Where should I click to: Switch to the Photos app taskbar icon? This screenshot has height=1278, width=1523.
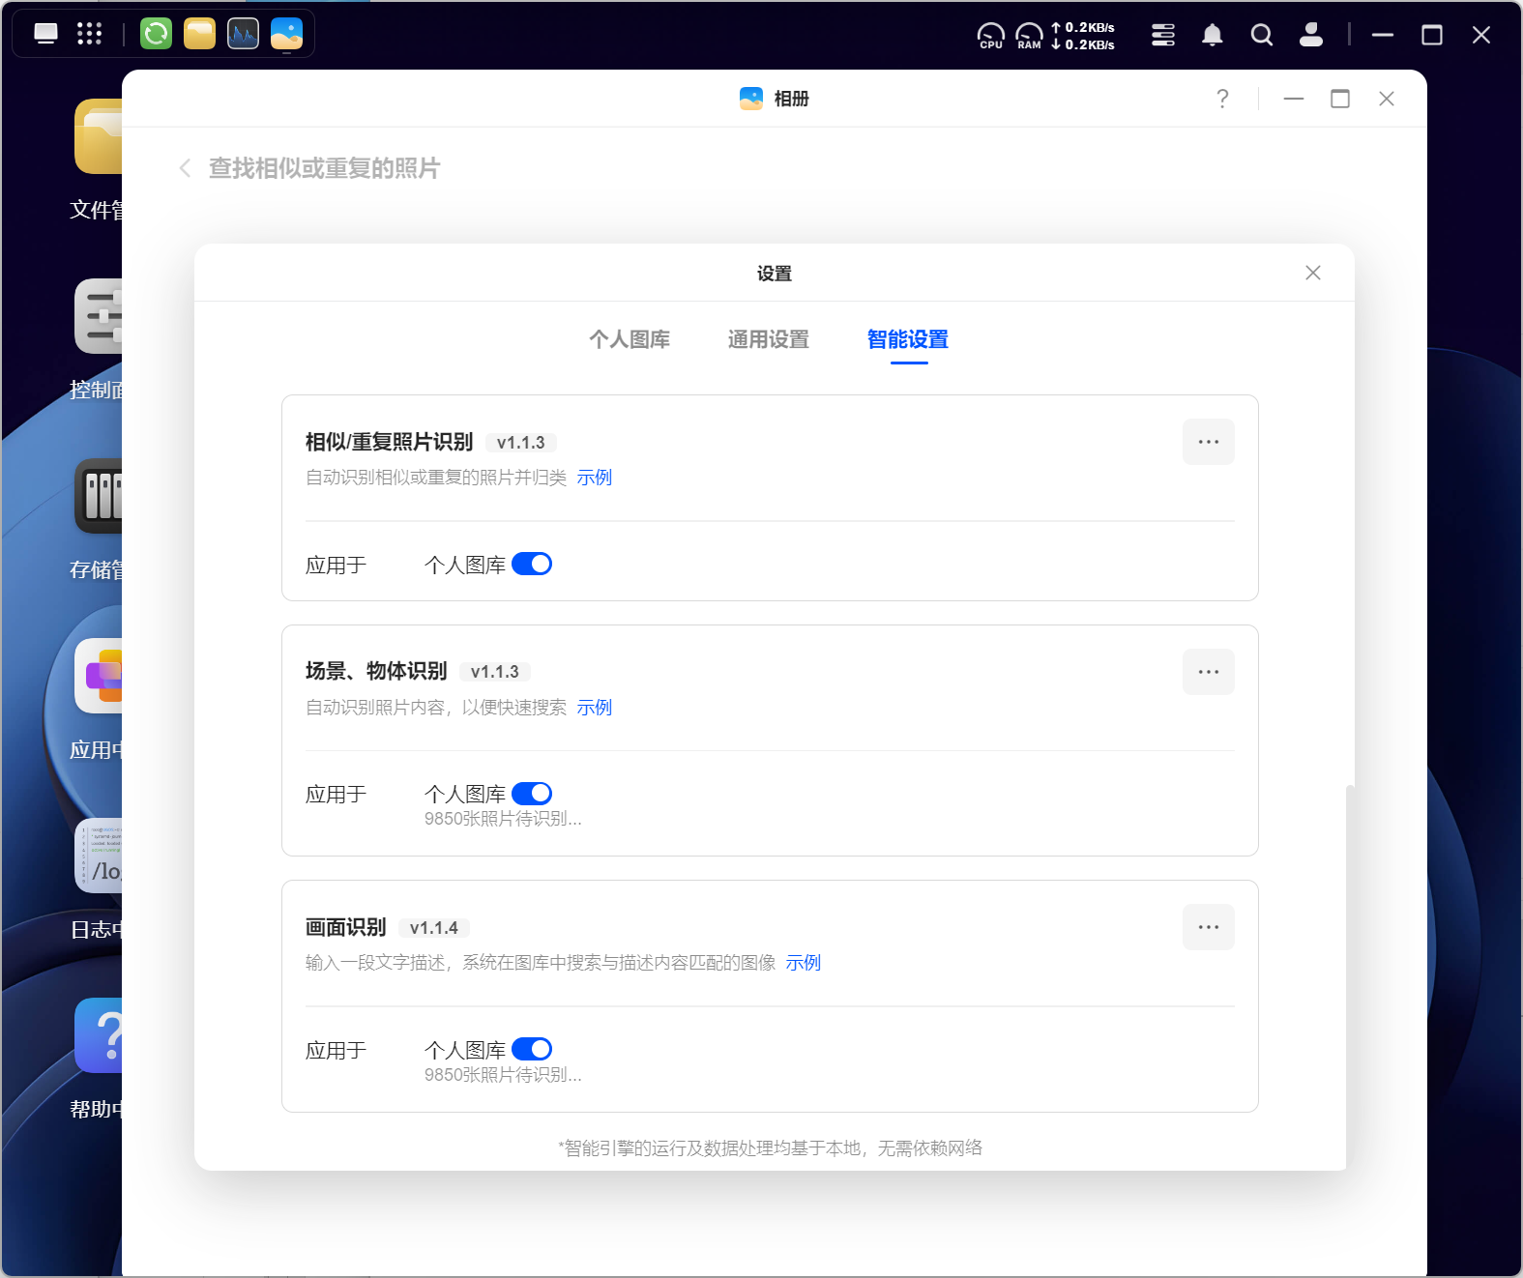pyautogui.click(x=286, y=34)
